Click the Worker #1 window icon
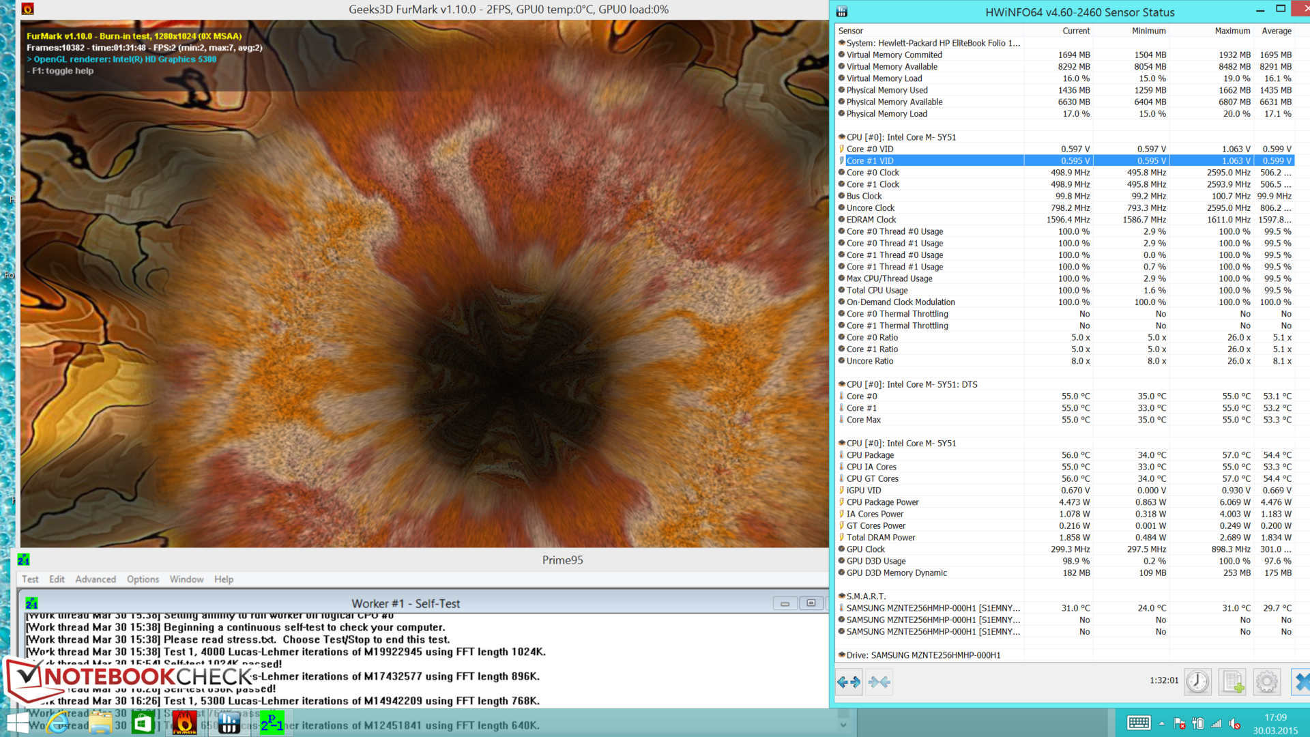The image size is (1310, 737). pyautogui.click(x=31, y=603)
